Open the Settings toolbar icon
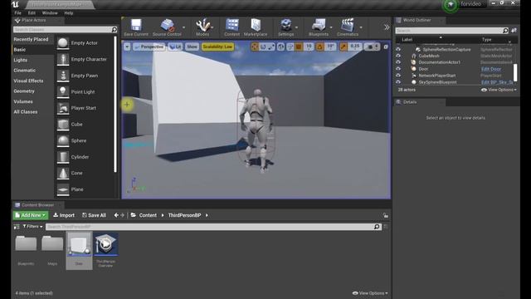This screenshot has width=531, height=299. [285, 27]
